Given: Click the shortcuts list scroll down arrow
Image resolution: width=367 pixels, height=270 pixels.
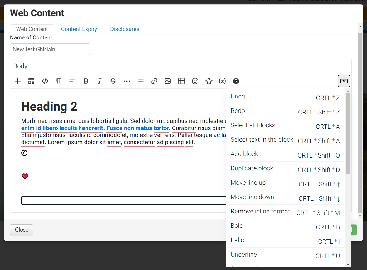Looking at the screenshot, I should point(348,265).
